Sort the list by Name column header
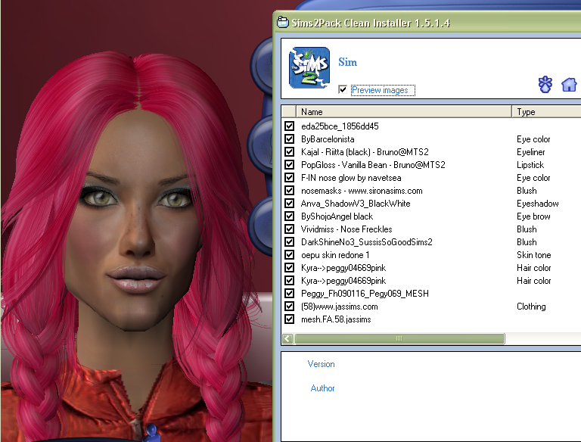 [401, 112]
